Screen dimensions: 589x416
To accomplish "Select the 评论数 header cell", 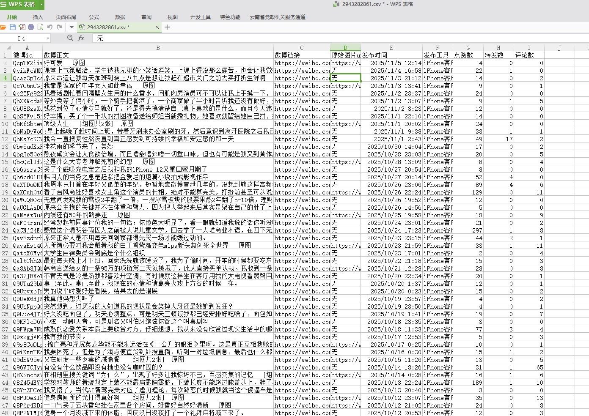I will coord(529,55).
